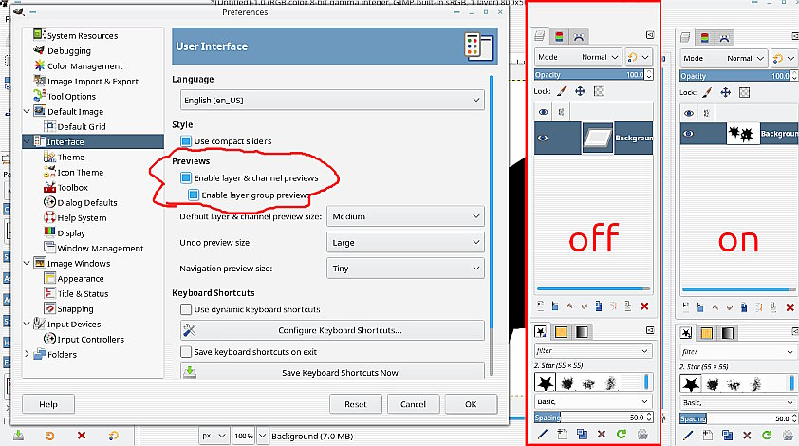The image size is (799, 446).
Task: Raise layer with up arrow in 'off' panel
Action: click(x=569, y=306)
